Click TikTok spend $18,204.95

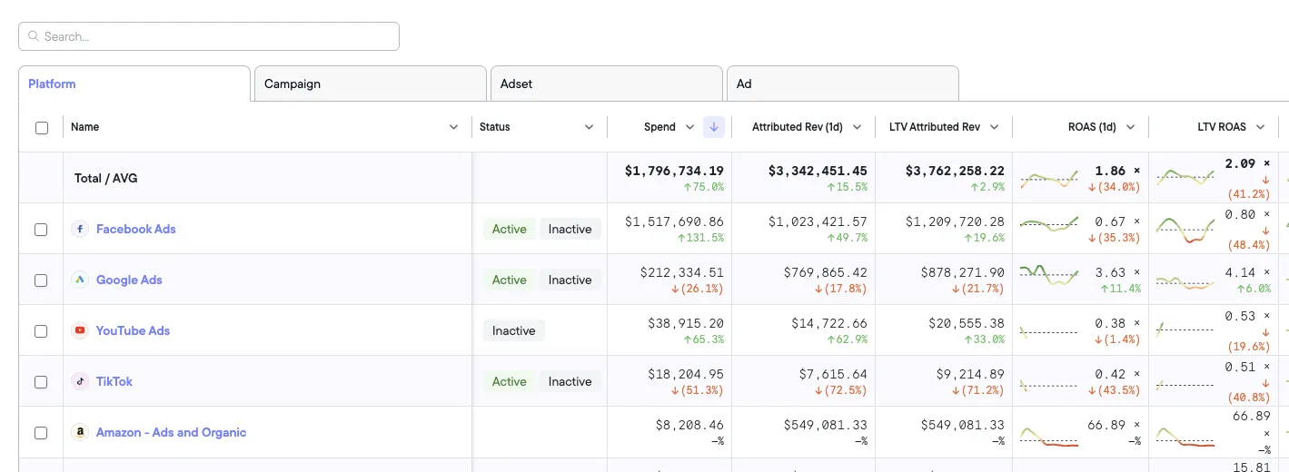[x=686, y=374]
